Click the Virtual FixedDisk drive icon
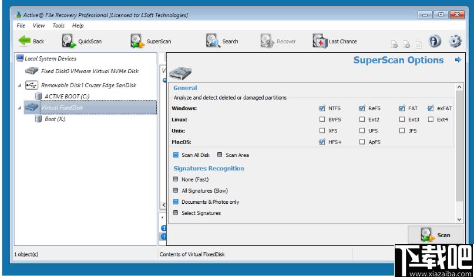The height and width of the screenshot is (277, 474). 32,107
